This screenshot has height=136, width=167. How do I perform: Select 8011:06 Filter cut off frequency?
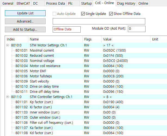point(91,123)
